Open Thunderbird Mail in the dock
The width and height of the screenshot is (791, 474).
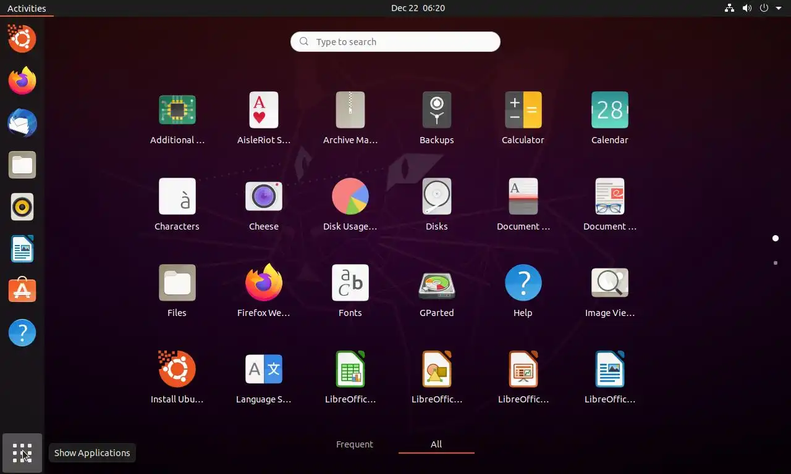click(x=22, y=123)
